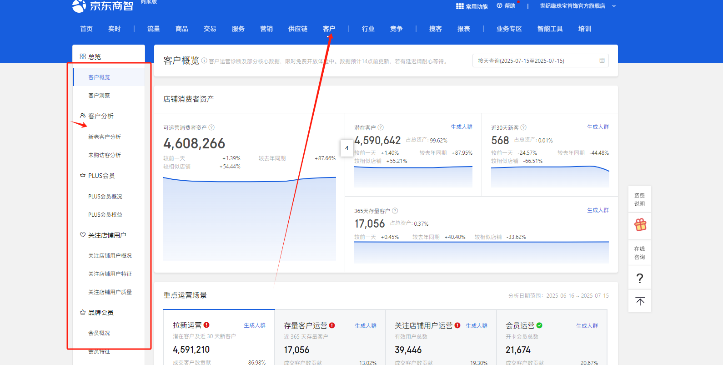Click 生成人群 link for 潜在客户

tap(461, 127)
